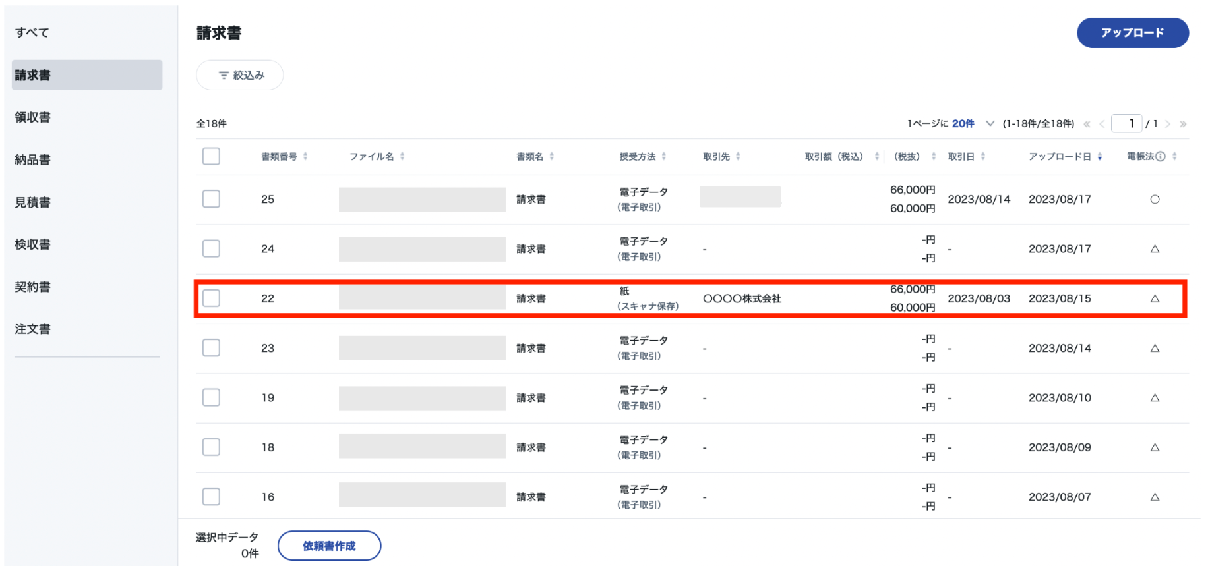Go to previous page chevron
This screenshot has width=1208, height=566.
pos(1102,124)
